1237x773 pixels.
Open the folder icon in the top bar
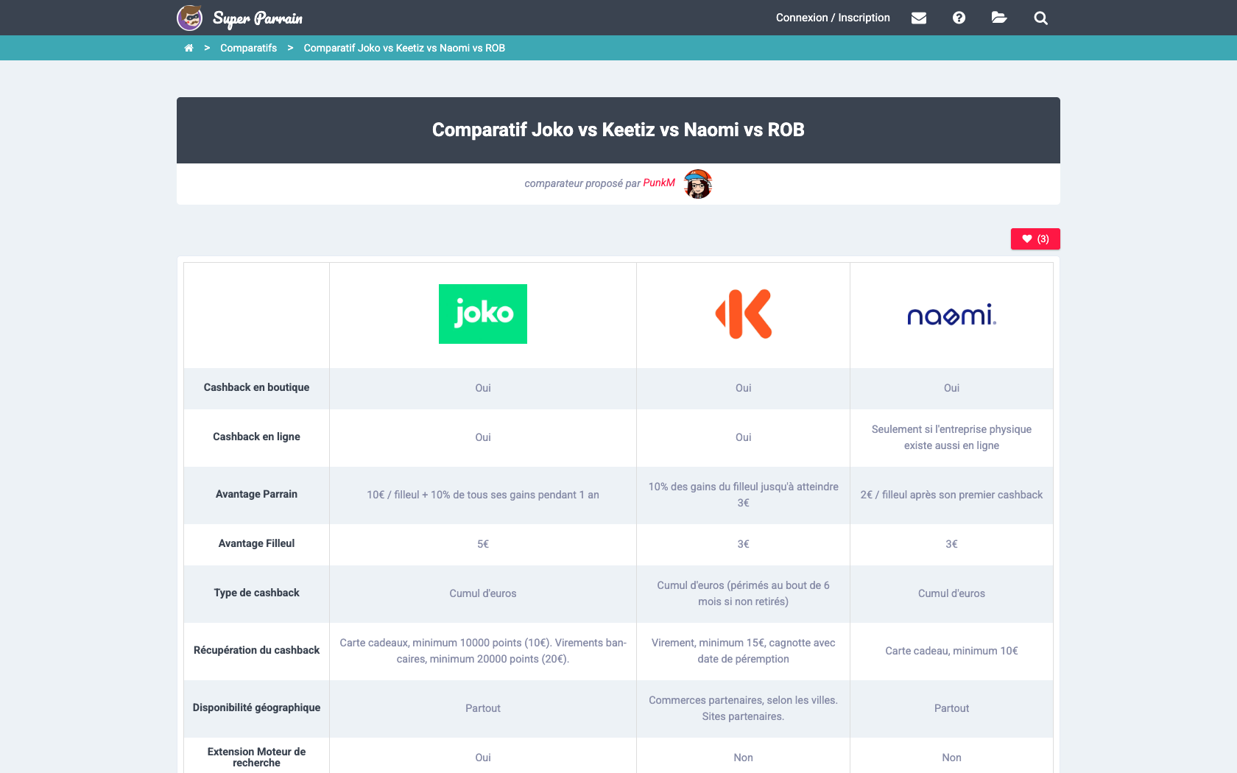coord(999,18)
